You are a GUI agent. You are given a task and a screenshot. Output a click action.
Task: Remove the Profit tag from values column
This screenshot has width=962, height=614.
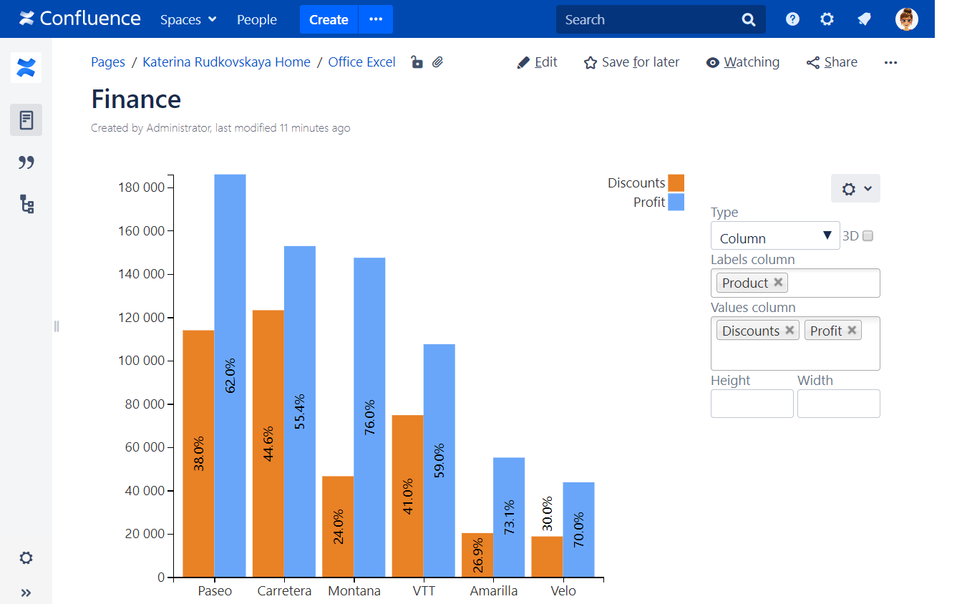(x=852, y=330)
